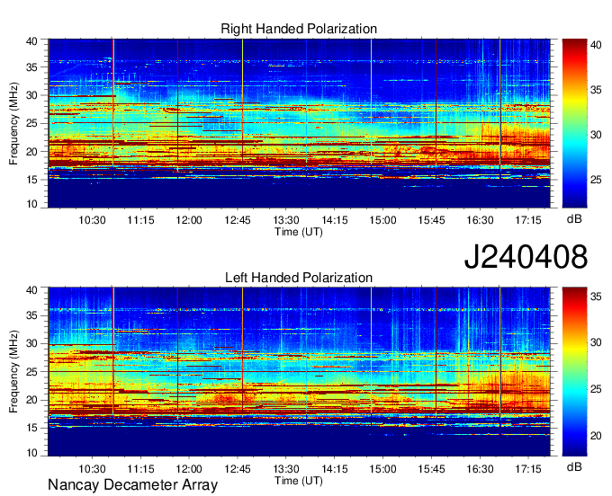Click the 35 MHz tick label on top plot
612x496 pixels.
31,67
